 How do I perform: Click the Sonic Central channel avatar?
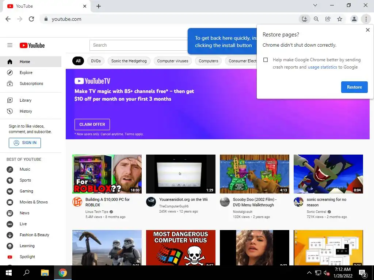tap(298, 202)
